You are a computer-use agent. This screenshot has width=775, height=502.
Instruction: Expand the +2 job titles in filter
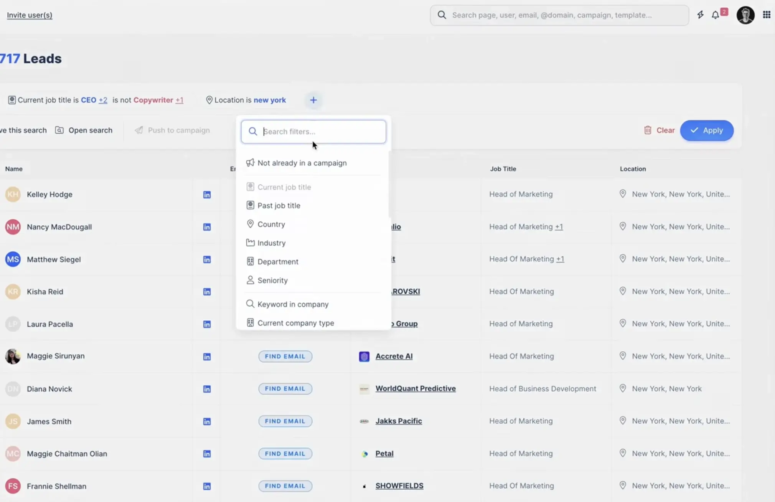pyautogui.click(x=103, y=100)
